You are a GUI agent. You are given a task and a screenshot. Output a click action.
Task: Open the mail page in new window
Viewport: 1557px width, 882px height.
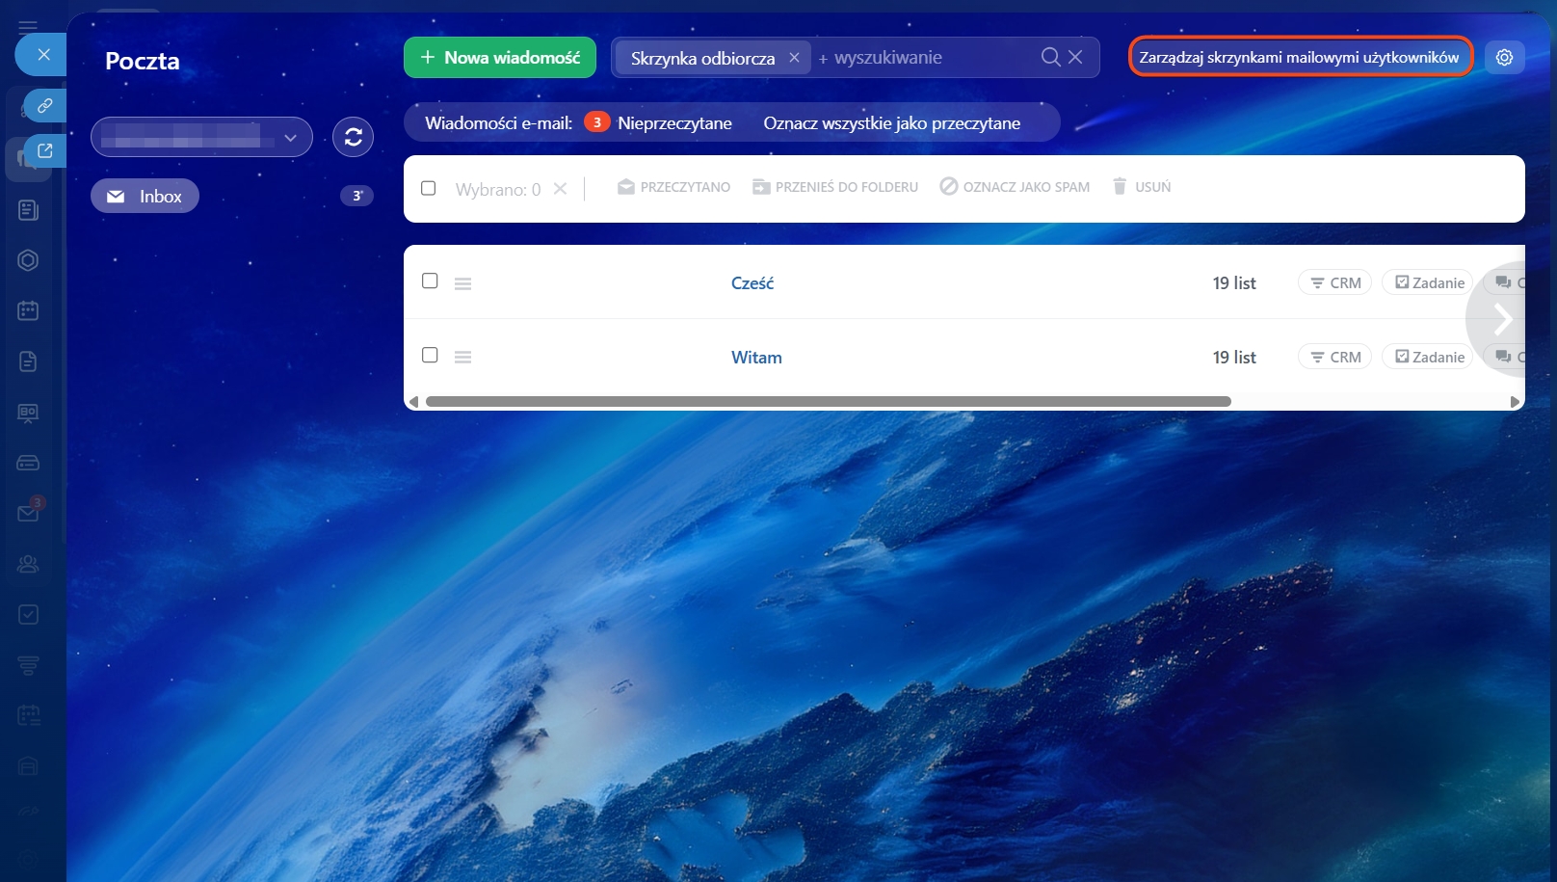pos(44,150)
